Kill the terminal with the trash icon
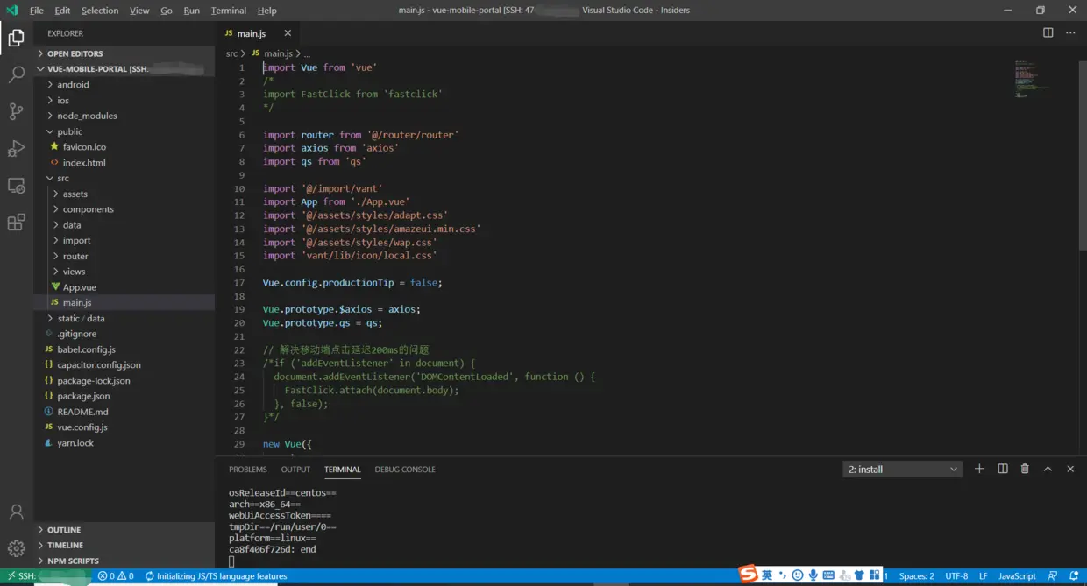The height and width of the screenshot is (586, 1087). tap(1025, 469)
